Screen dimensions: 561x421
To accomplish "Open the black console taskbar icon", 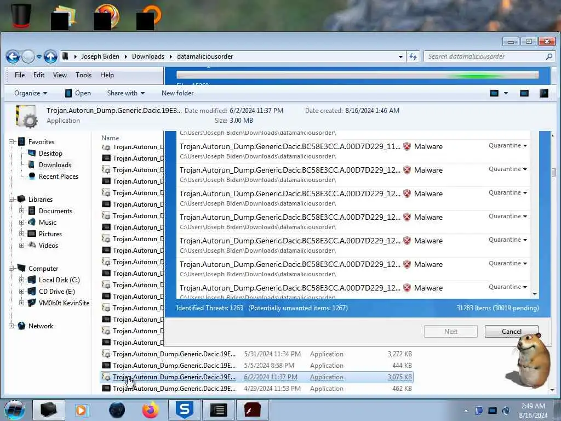I will [218, 410].
